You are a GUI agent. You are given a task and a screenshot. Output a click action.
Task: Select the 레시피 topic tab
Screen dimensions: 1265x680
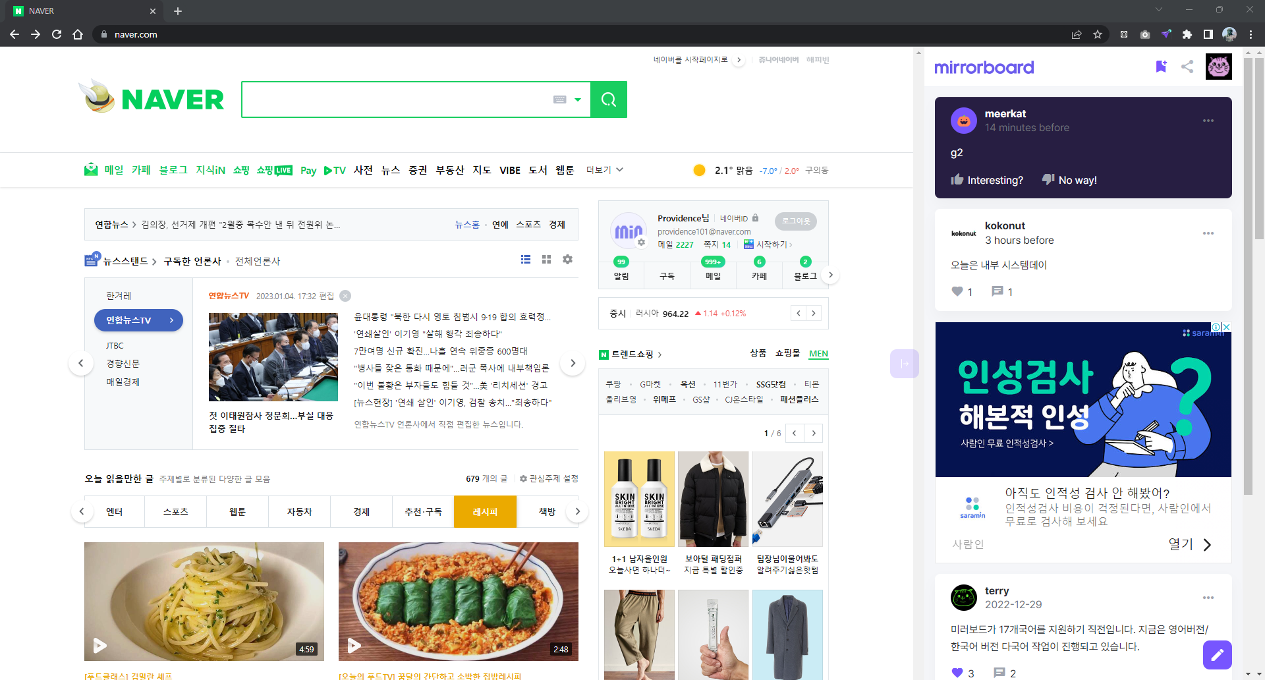click(485, 511)
